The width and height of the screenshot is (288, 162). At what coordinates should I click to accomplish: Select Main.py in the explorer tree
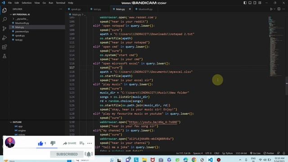(x=19, y=27)
